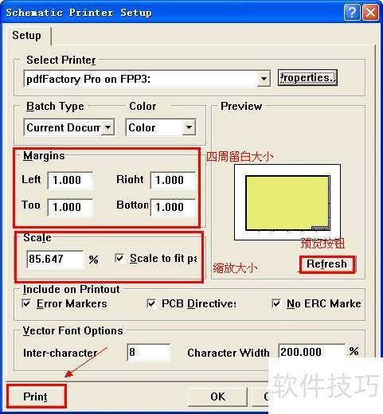Toggle the No ERC Markers checkbox

(276, 303)
